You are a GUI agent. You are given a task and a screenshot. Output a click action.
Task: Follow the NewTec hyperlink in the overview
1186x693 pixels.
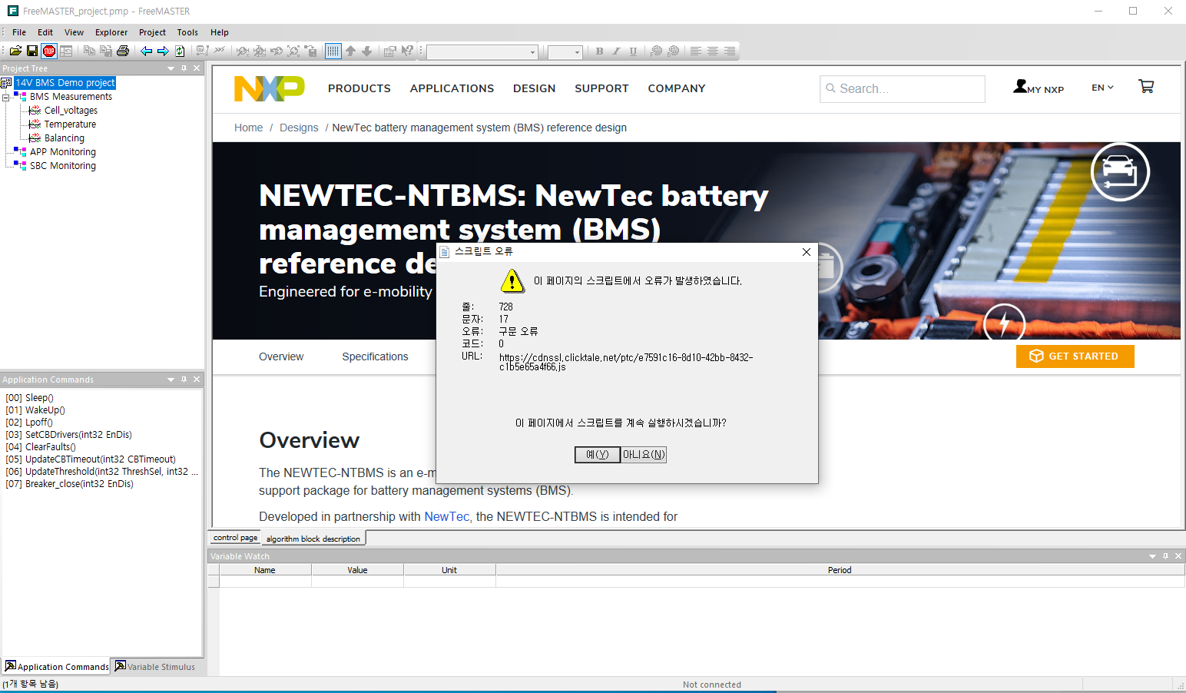pyautogui.click(x=446, y=516)
